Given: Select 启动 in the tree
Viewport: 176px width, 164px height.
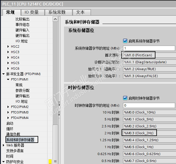Looking at the screenshot, I should 10,123.
